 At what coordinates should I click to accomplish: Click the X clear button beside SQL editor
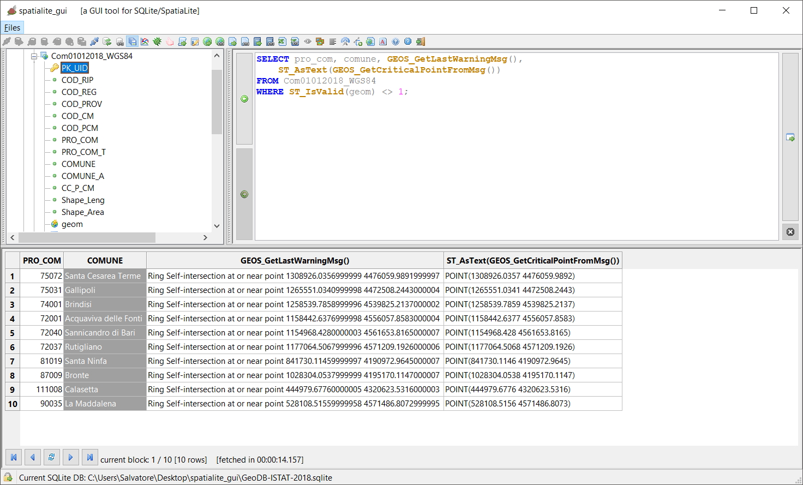point(790,232)
